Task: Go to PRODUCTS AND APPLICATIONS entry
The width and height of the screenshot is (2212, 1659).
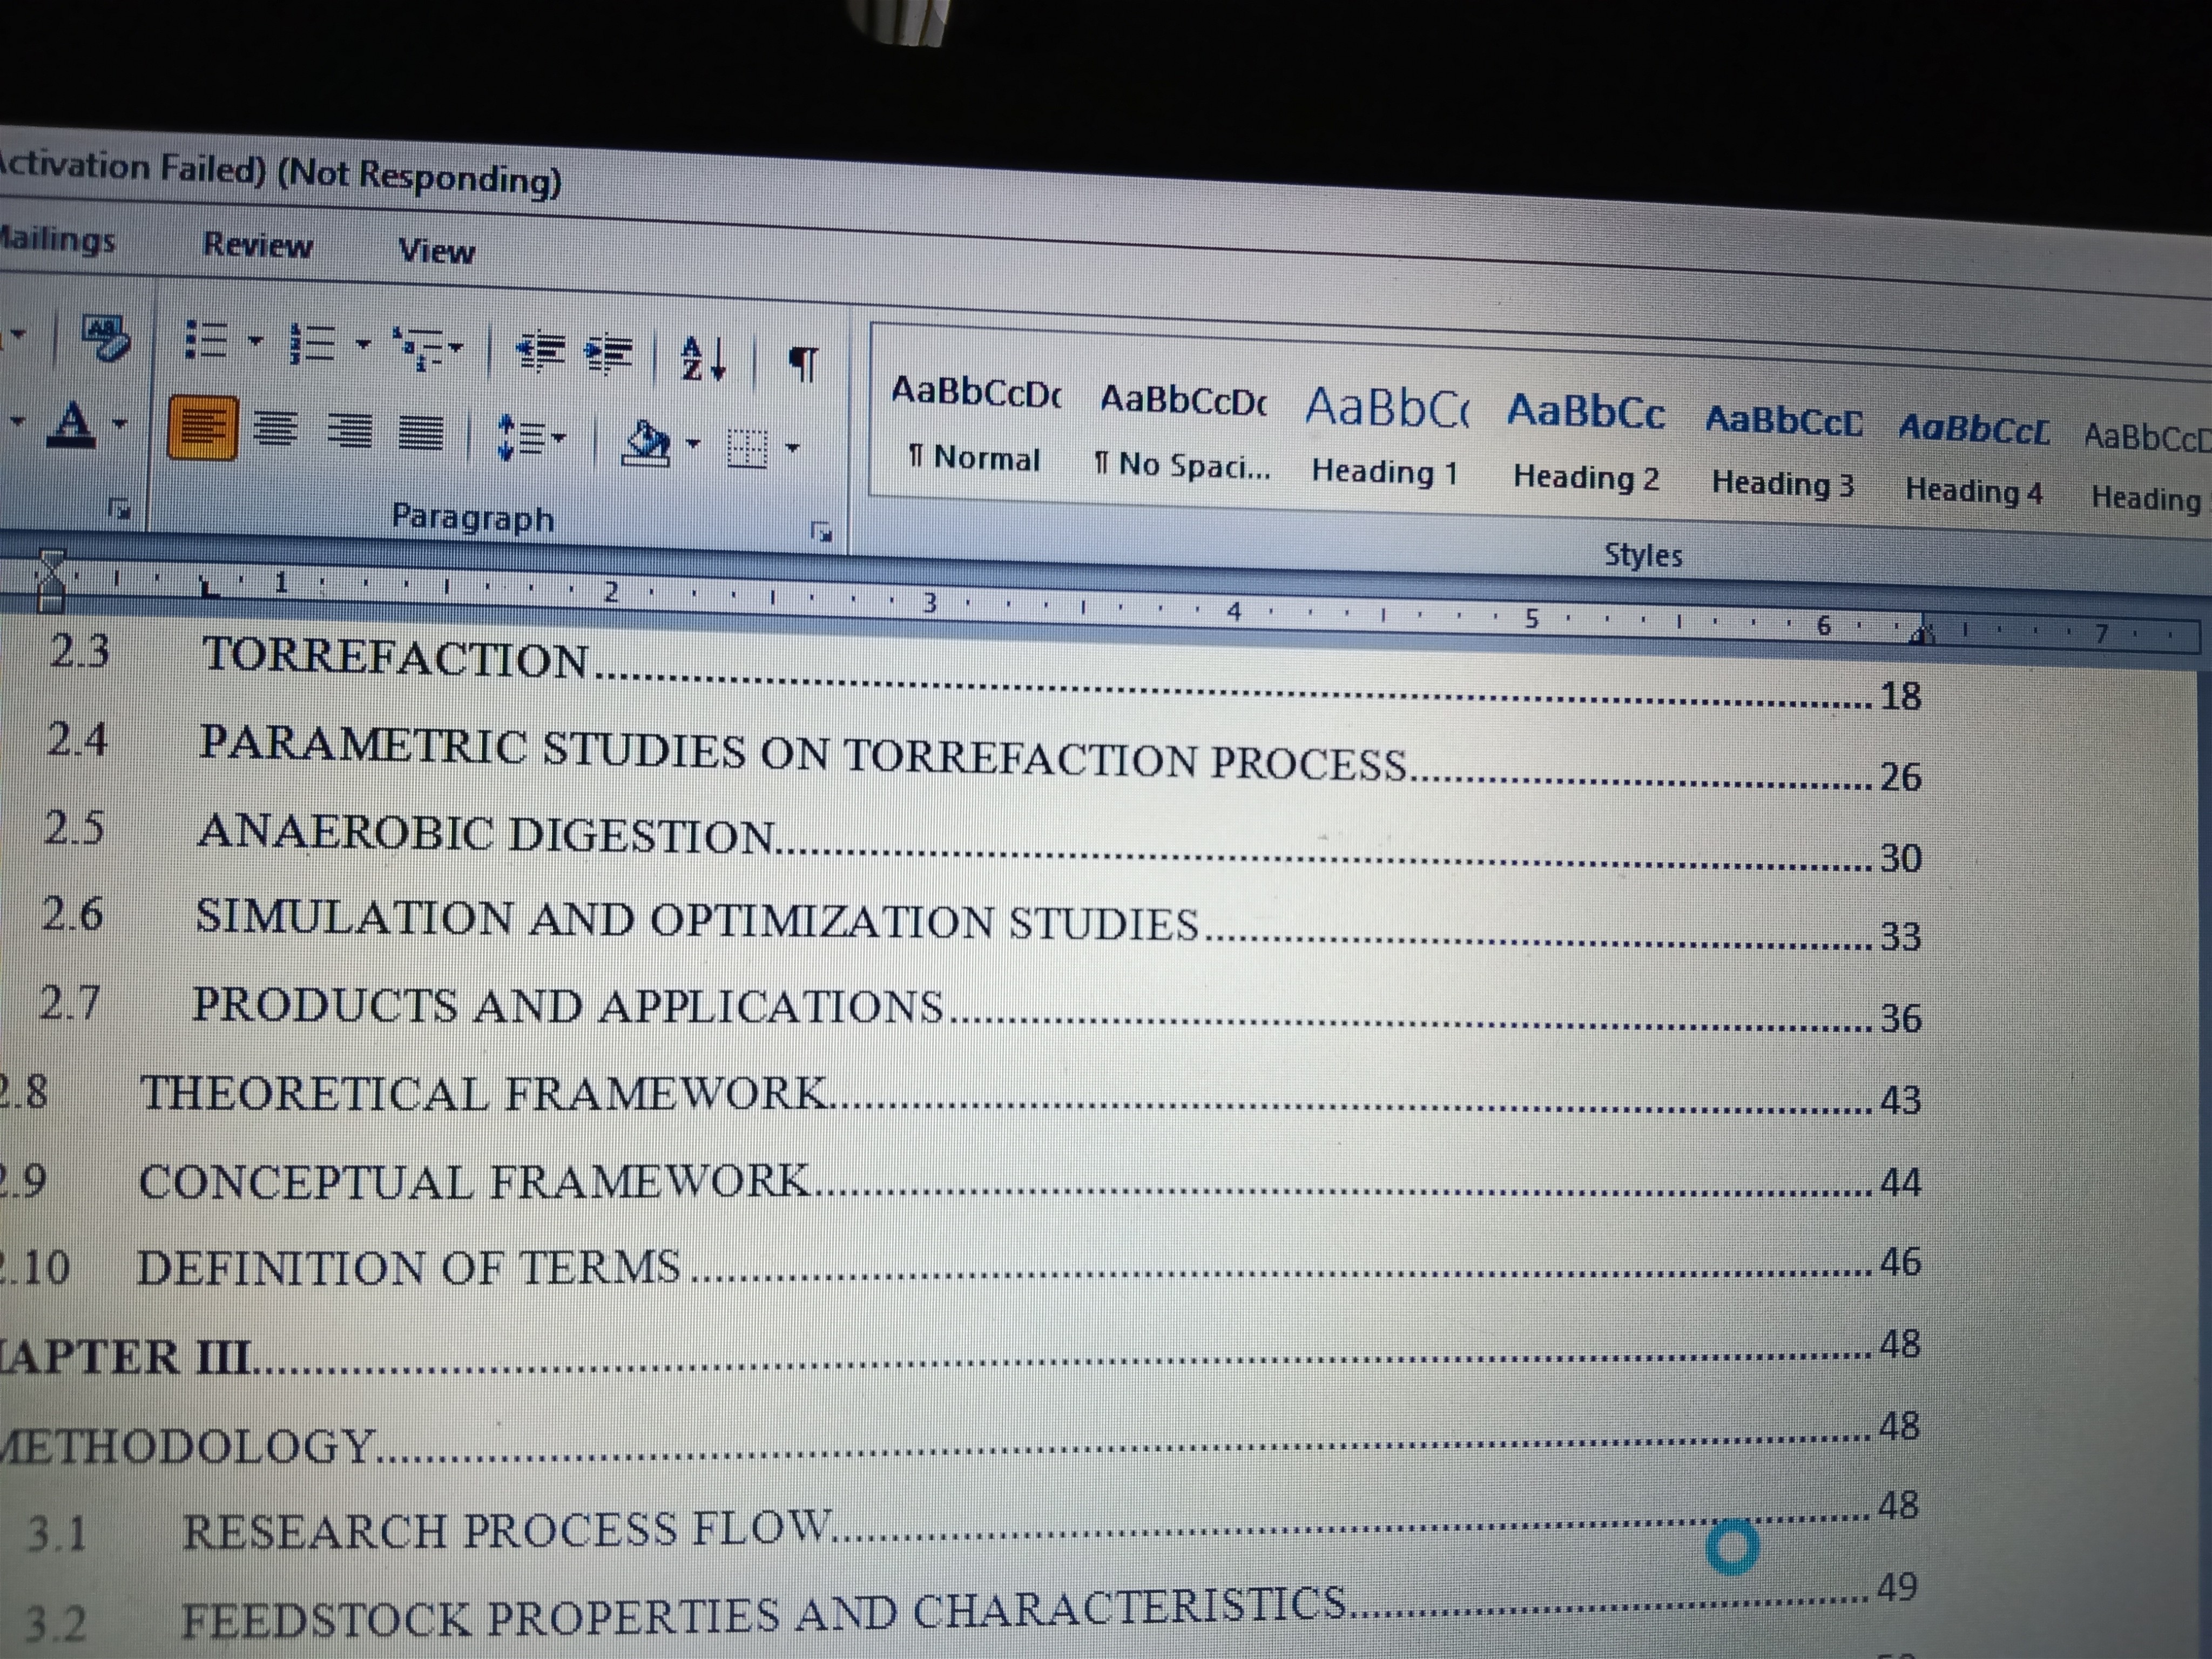Action: pyautogui.click(x=979, y=1010)
